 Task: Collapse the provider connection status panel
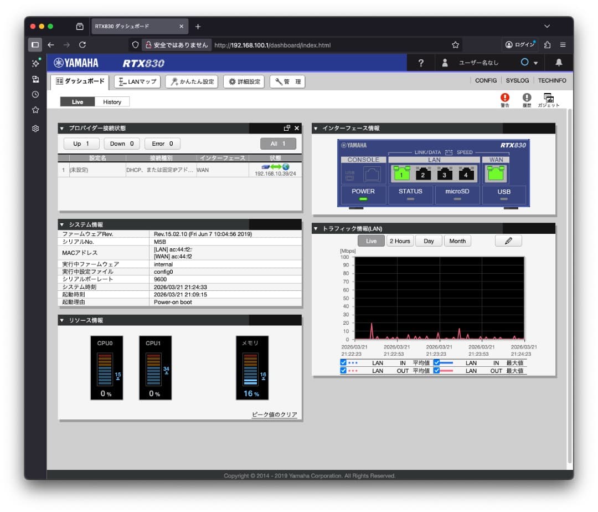62,129
